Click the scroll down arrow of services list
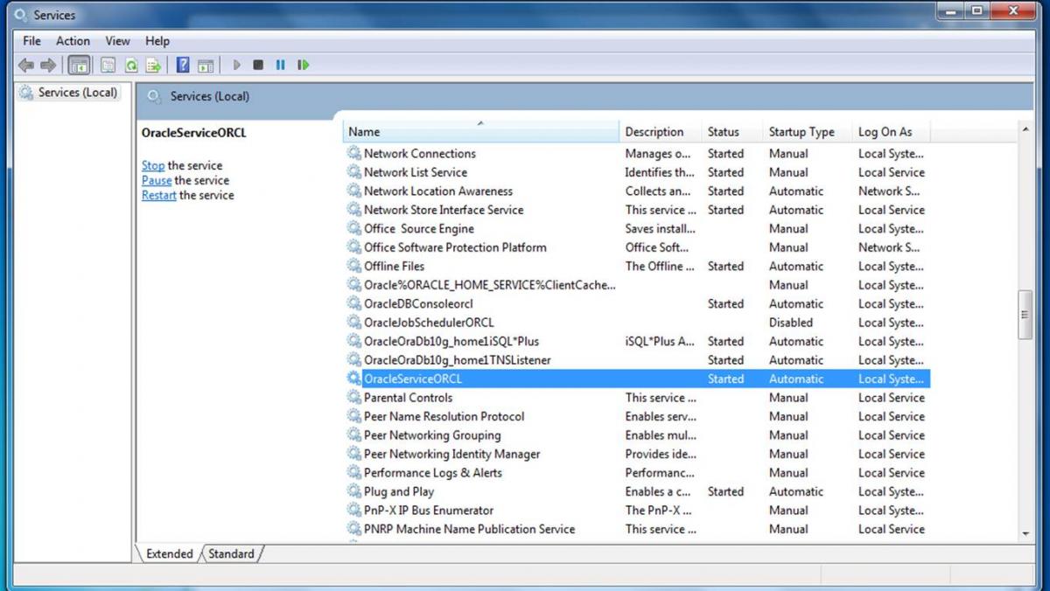Image resolution: width=1050 pixels, height=591 pixels. pos(1025,533)
